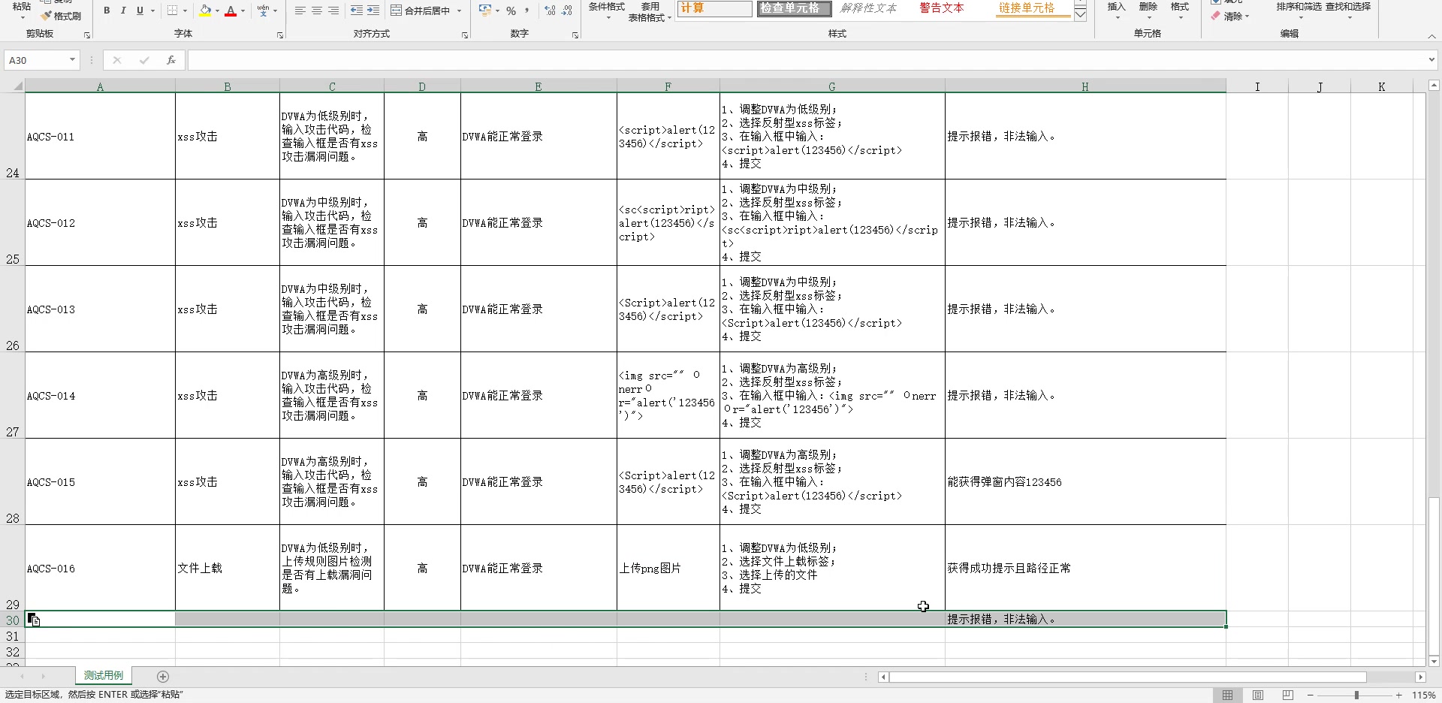Click the formula bar input field
1442x703 pixels.
806,60
